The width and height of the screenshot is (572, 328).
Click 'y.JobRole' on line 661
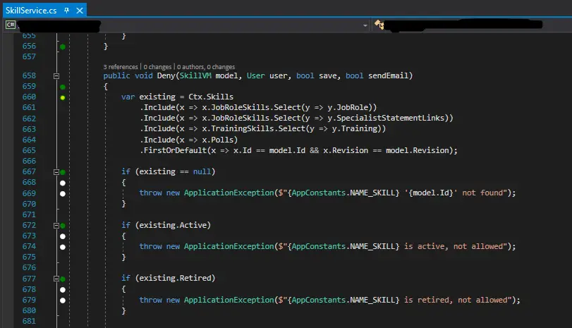347,107
